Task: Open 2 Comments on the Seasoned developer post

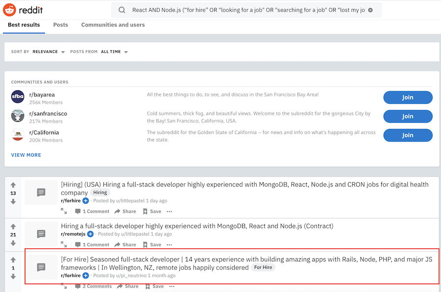Action: (94, 286)
